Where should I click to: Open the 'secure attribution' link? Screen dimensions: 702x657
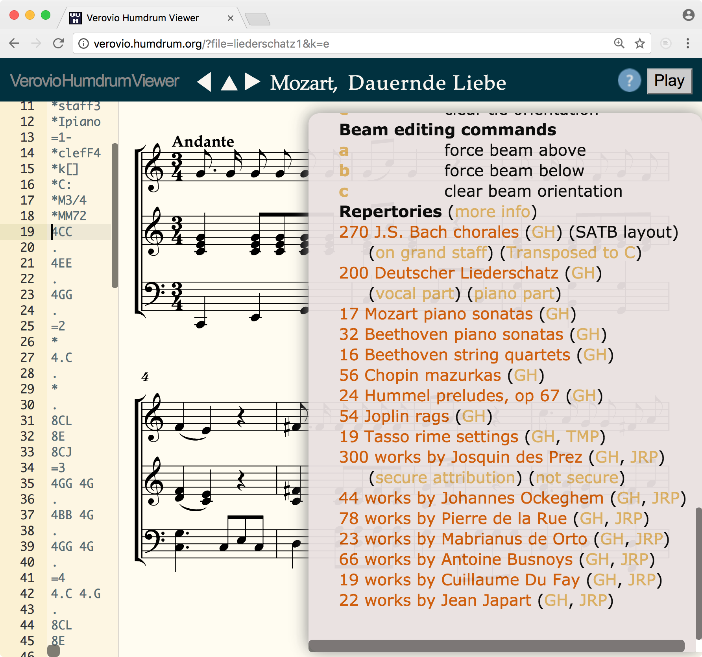445,478
